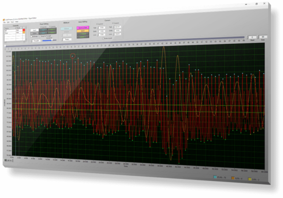283x198 pixels.
Task: Select the red-circled peak point on graph
Action: 73,56
